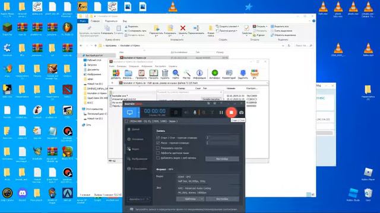Select Downloads in Explorer navigation pane
Image resolution: width=380 pixels, height=213 pixels.
(90, 64)
